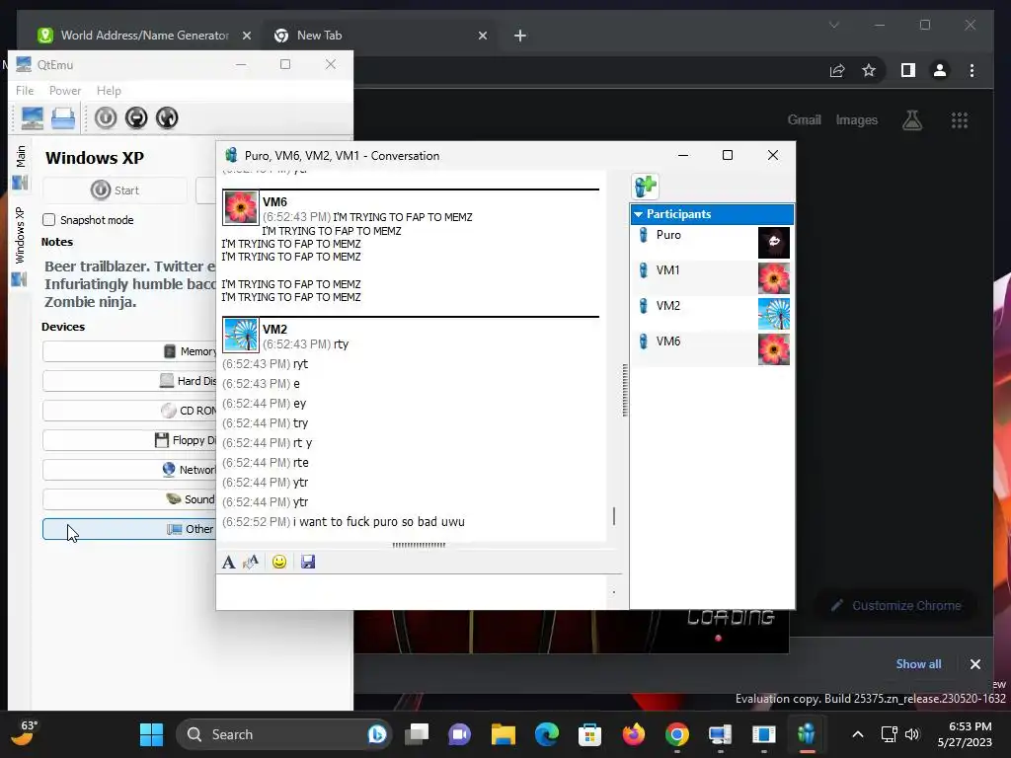Click Show all downloads link
1011x758 pixels.
[x=918, y=664]
